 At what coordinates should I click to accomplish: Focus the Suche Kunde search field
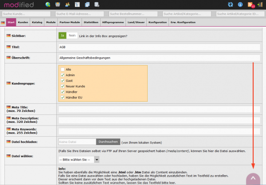click(x=26, y=14)
